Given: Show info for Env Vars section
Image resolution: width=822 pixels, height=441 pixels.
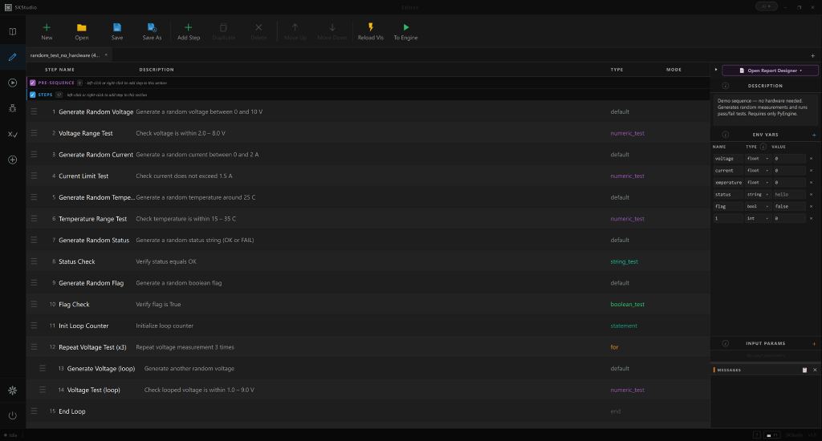Looking at the screenshot, I should pos(726,135).
